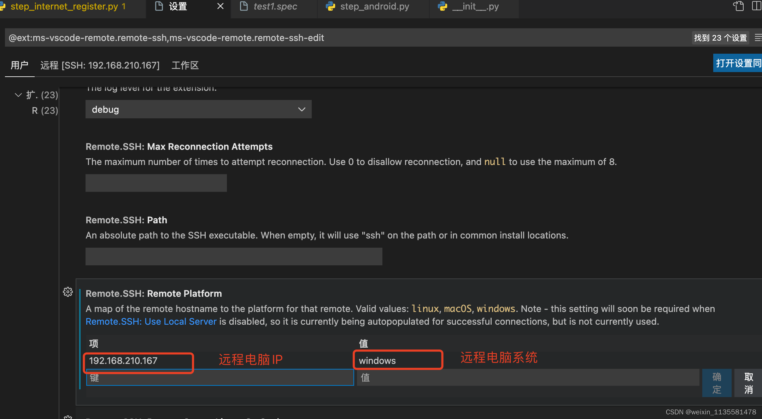
Task: Click the Max Reconnection Attempts input field
Action: (x=156, y=183)
